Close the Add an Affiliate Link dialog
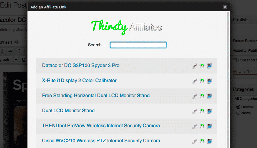The width and height of the screenshot is (257, 148). [x=225, y=7]
